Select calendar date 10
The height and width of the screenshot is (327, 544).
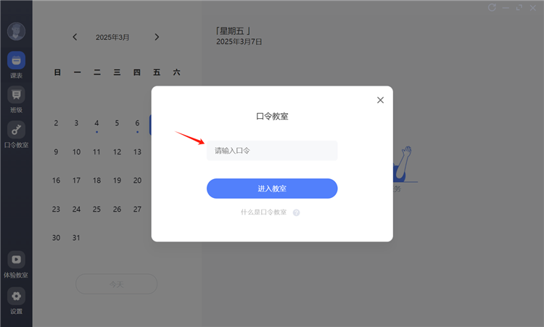76,152
